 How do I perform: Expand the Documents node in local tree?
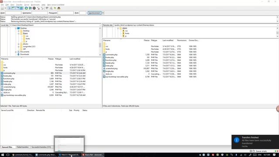coord(16,52)
